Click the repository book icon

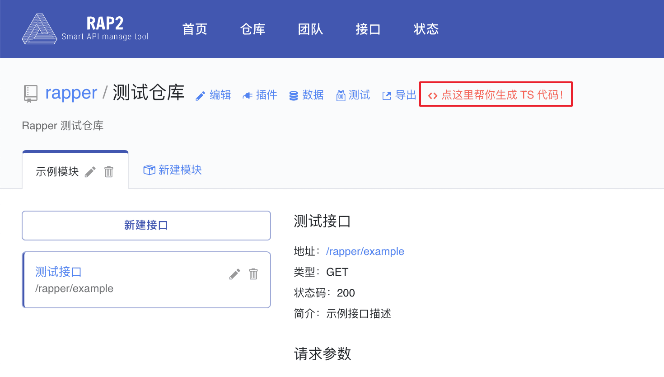(x=30, y=94)
